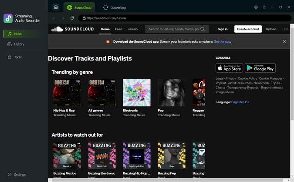Open the Cookie Manager footer link

(x=270, y=78)
